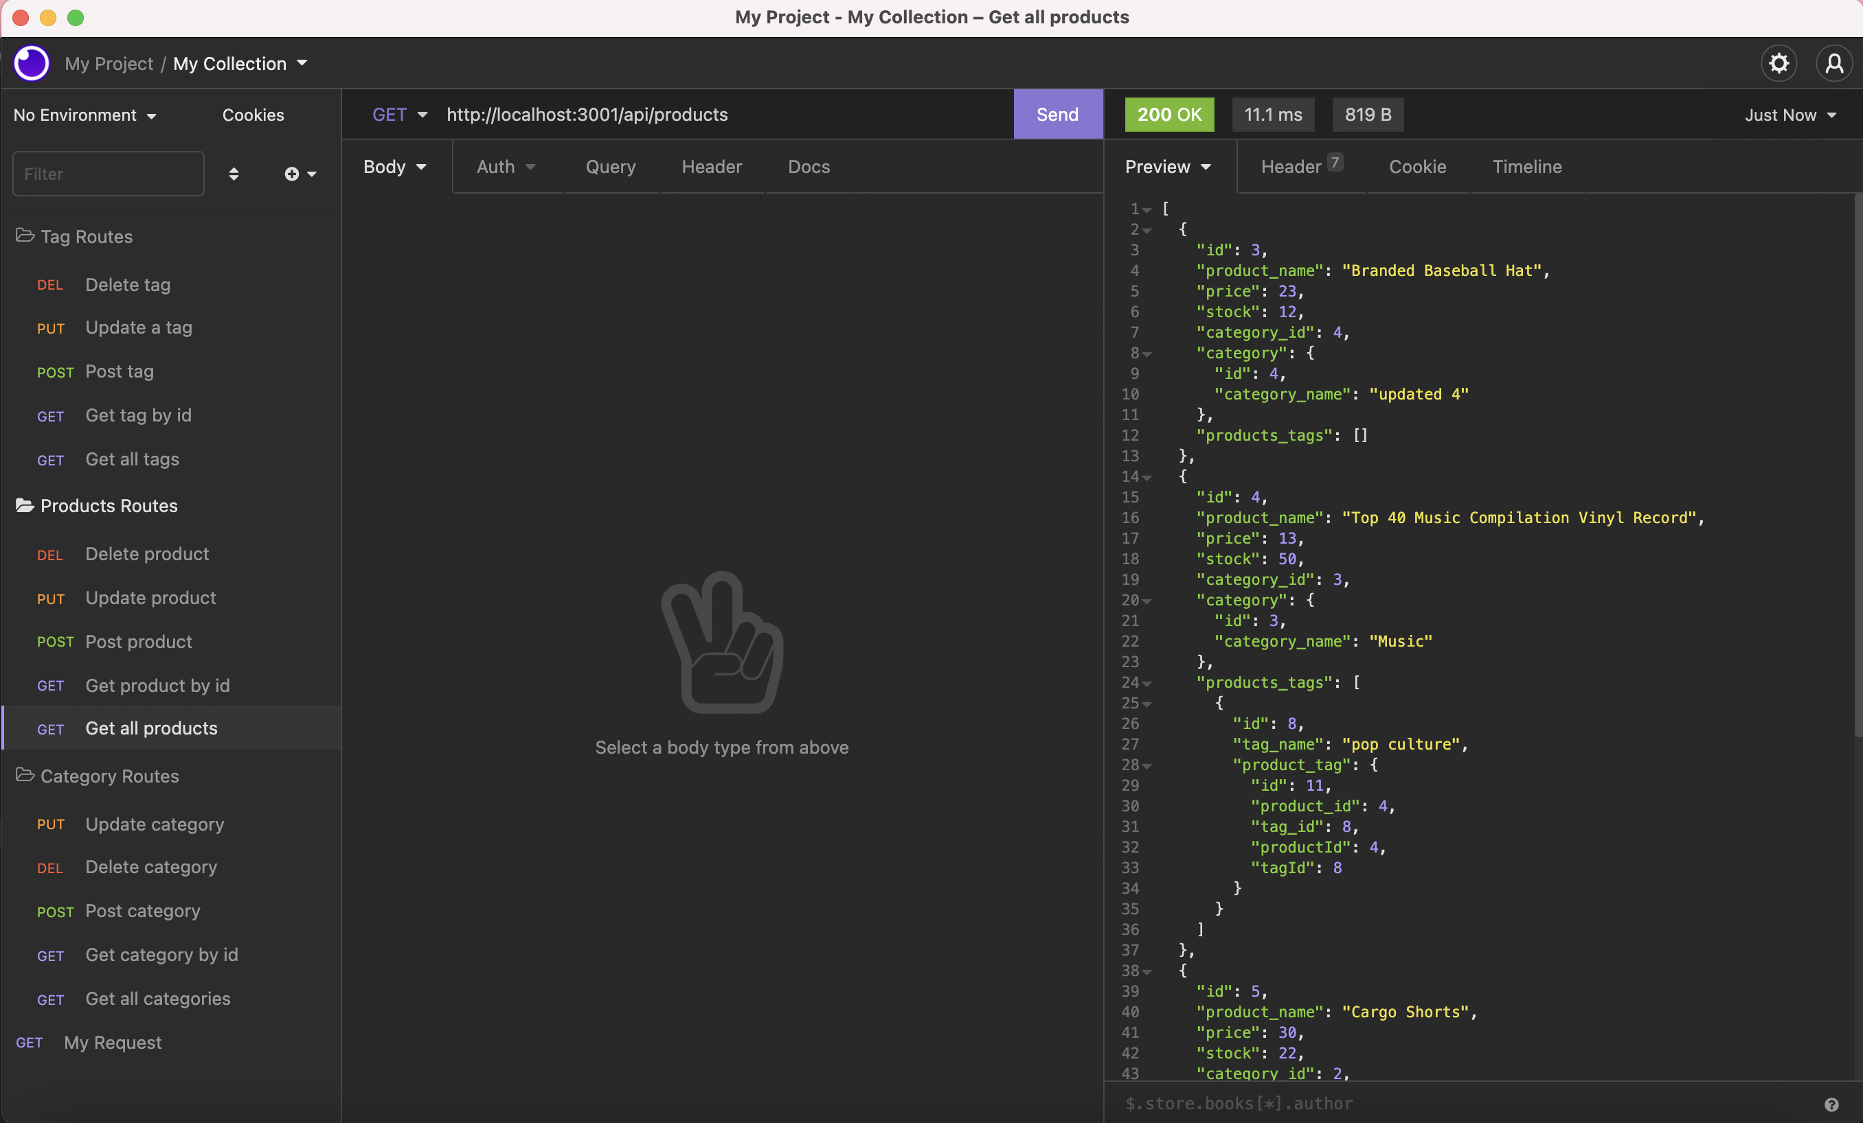The height and width of the screenshot is (1123, 1863).
Task: Open the Just Now history dropdown
Action: click(1789, 115)
